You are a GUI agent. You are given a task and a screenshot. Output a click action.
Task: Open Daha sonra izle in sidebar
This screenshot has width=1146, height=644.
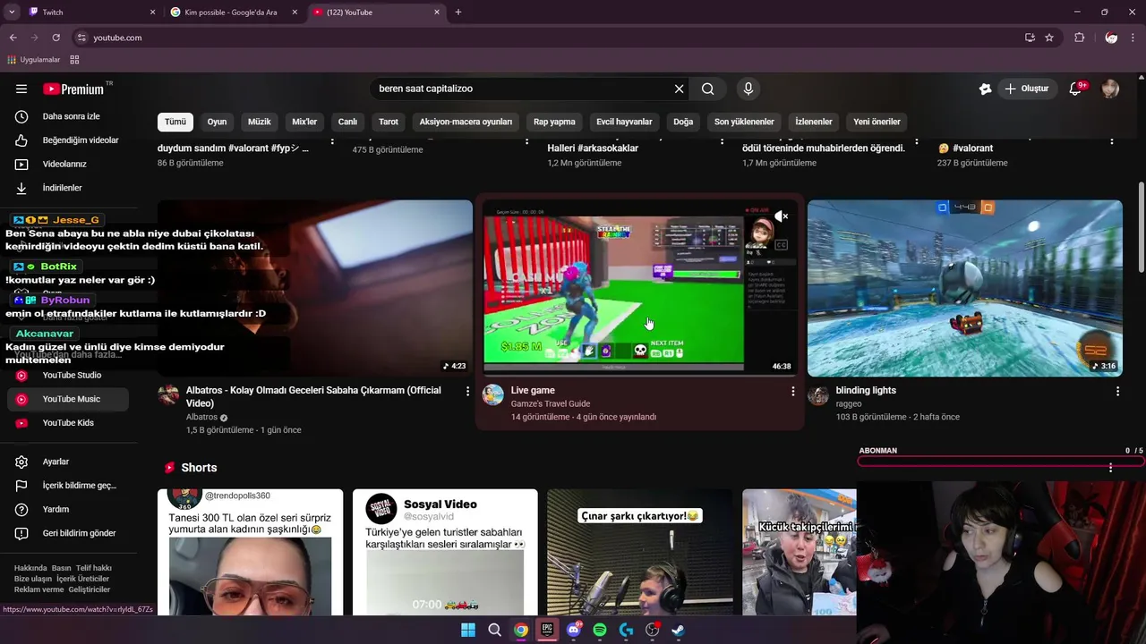(68, 116)
